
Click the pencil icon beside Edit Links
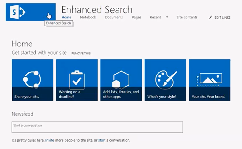(211, 17)
